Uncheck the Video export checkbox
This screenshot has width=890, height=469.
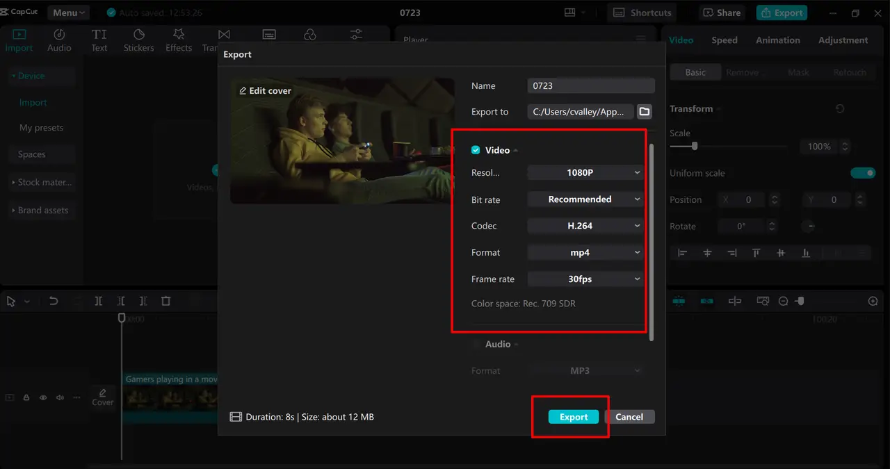pos(476,149)
